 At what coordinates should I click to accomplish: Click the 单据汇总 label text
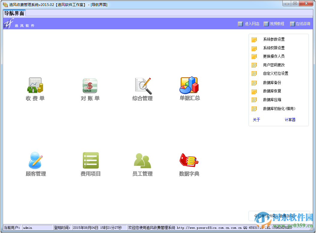[x=190, y=98]
